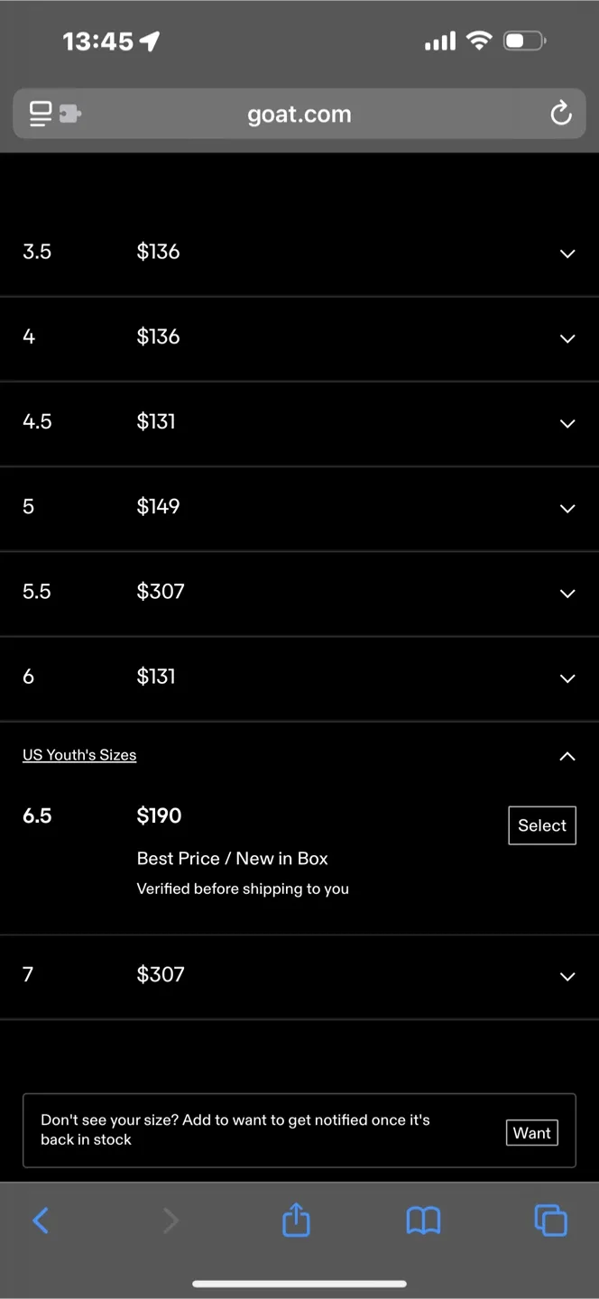Tap the extensions puzzle piece icon
The height and width of the screenshot is (1299, 599).
(x=70, y=115)
